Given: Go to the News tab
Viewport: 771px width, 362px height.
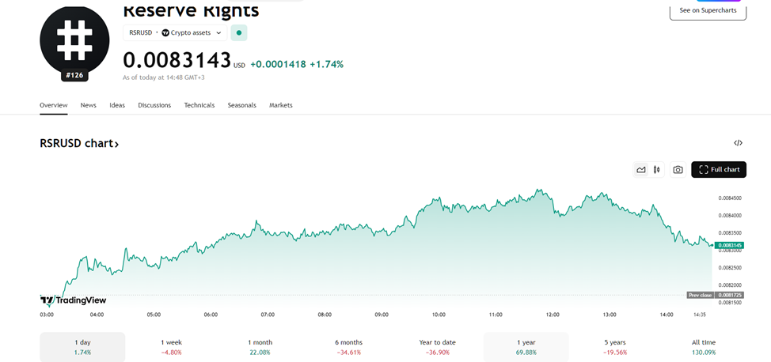Looking at the screenshot, I should click(89, 105).
